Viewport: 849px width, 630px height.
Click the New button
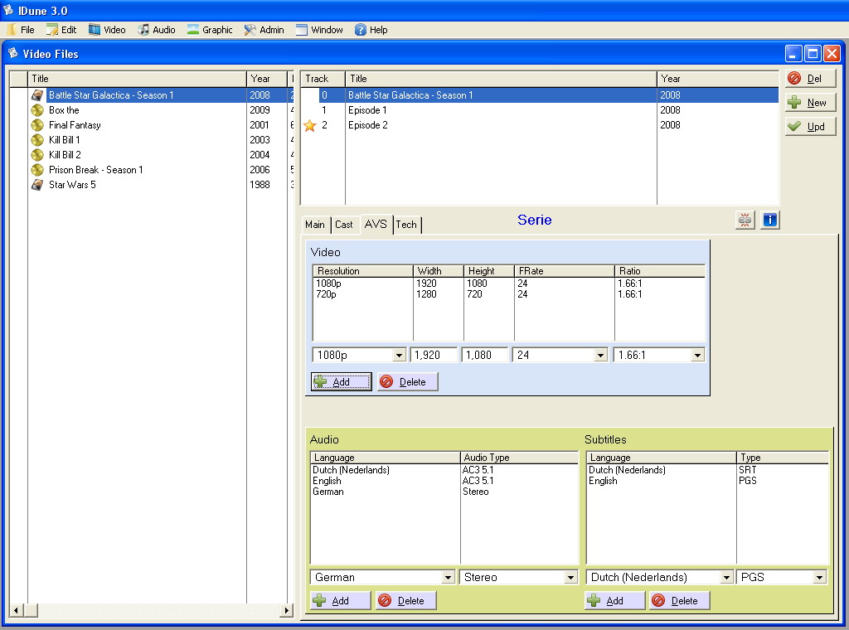811,102
